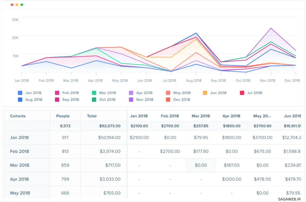
Task: Click the Mar 2018 green legend swatch
Action: pyautogui.click(x=94, y=93)
